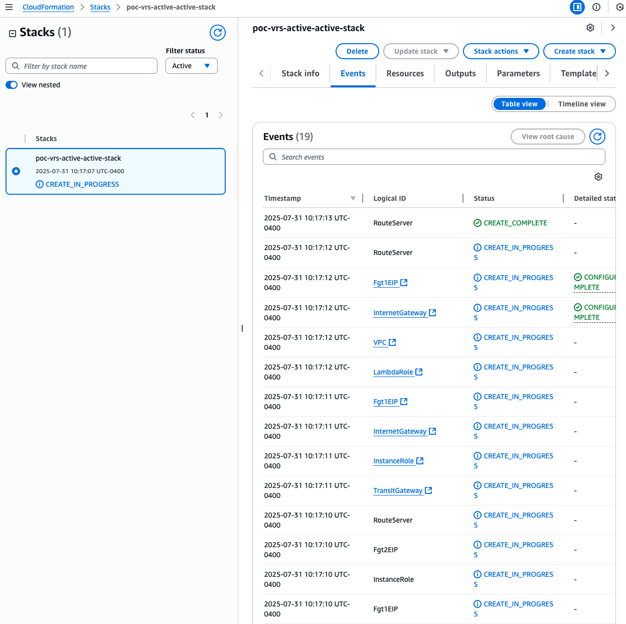Screen dimensions: 626x624
Task: Click the blue panel layout icon in top bar
Action: (577, 7)
